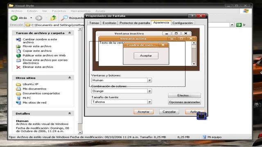Open the Ver menu
Viewport: 262px width, 147px height.
[x=45, y=11]
